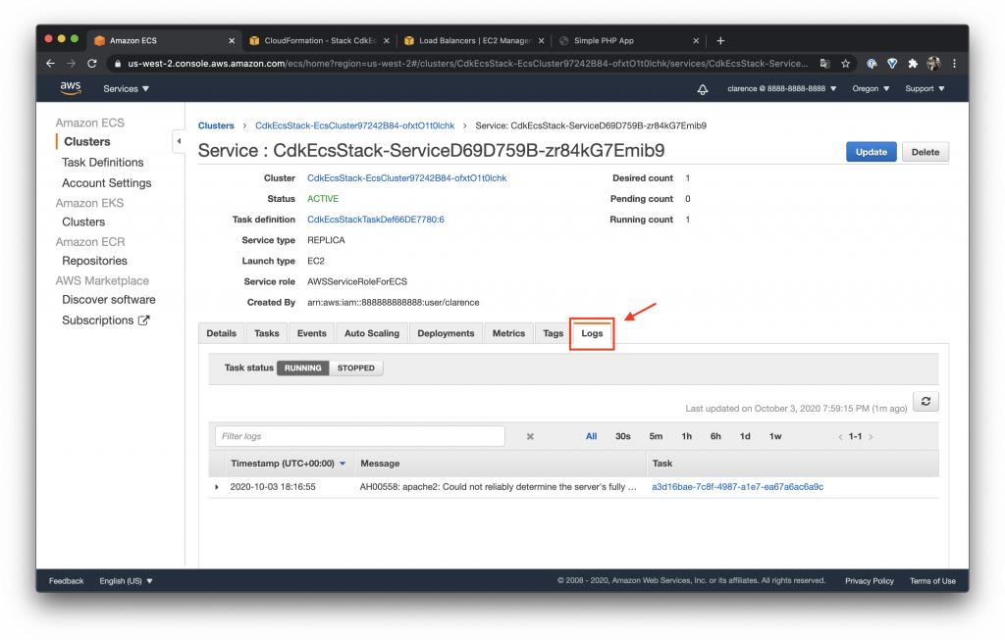Open the cluster name link in the Cluster field
Image resolution: width=1005 pixels, height=640 pixels.
pyautogui.click(x=406, y=178)
